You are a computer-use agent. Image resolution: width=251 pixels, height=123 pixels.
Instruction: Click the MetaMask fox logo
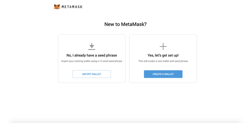click(57, 7)
